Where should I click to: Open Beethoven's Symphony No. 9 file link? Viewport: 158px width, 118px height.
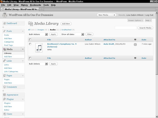point(62,45)
